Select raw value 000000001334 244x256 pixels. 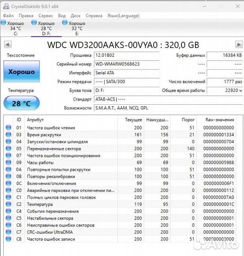pyautogui.click(x=218, y=135)
